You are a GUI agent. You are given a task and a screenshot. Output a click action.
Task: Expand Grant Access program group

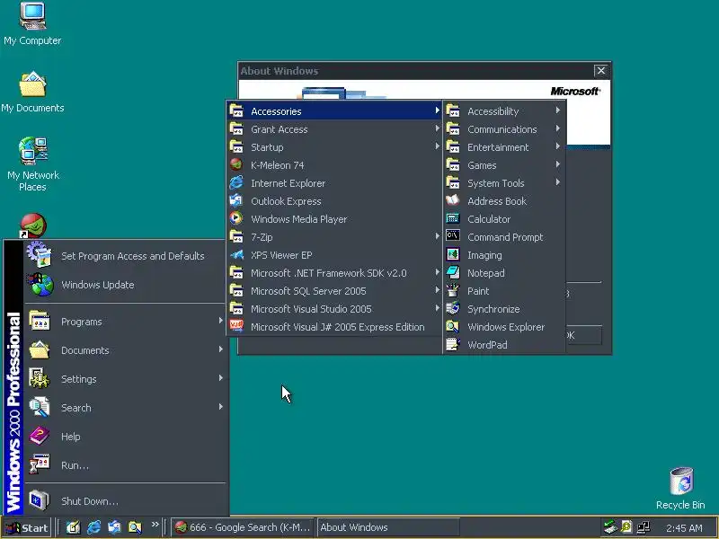pyautogui.click(x=334, y=129)
